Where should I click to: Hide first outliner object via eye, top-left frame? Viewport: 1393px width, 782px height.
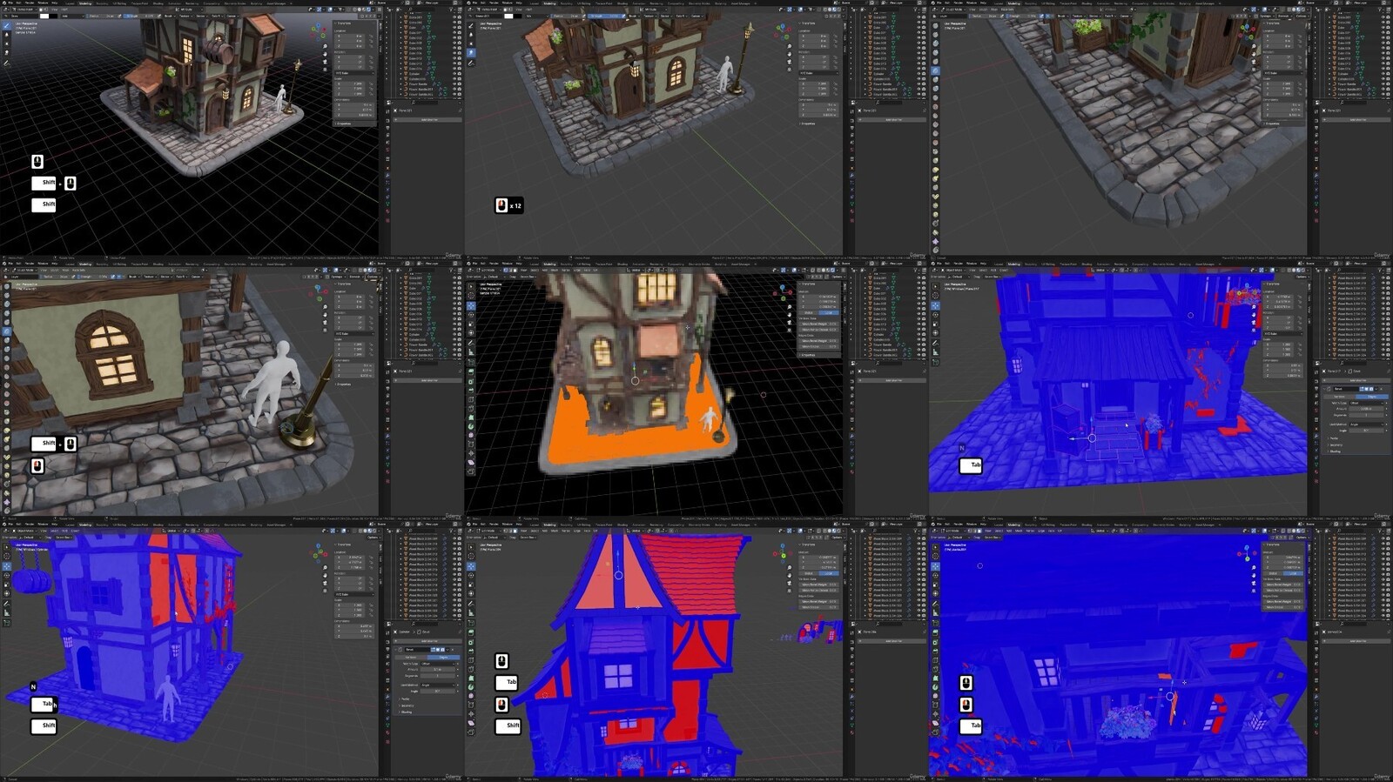point(454,17)
